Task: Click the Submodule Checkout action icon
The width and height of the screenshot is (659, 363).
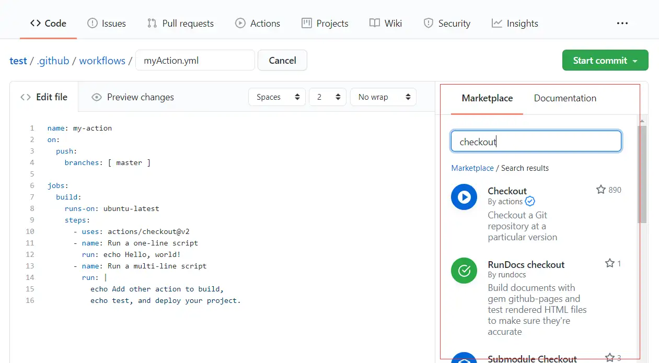Action: (x=464, y=358)
